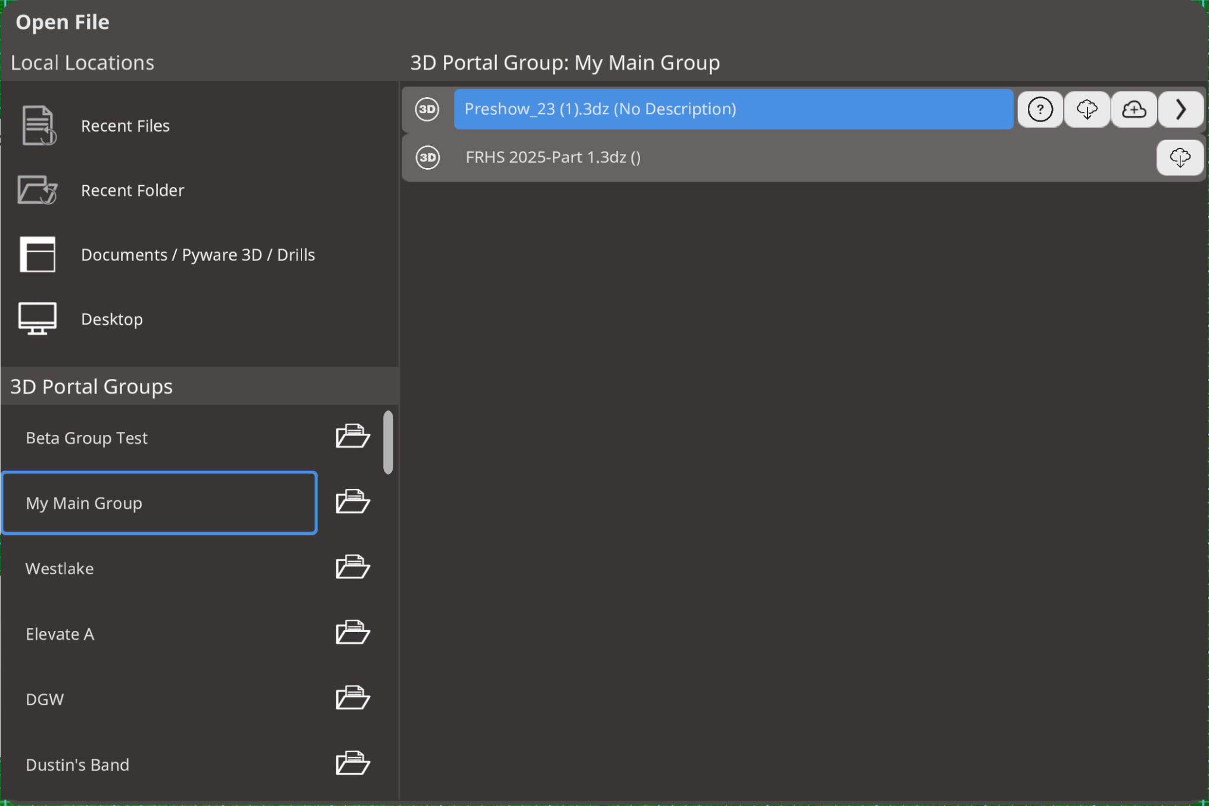Open folder icon beside My Main Group
The height and width of the screenshot is (806, 1209).
(352, 502)
